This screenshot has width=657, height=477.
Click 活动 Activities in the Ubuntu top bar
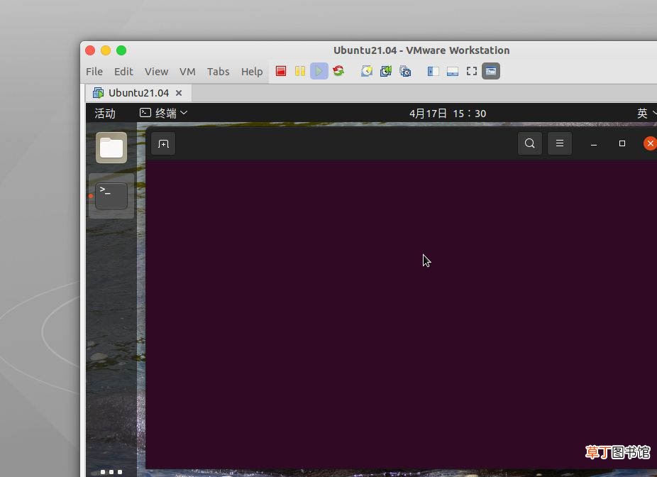coord(105,113)
